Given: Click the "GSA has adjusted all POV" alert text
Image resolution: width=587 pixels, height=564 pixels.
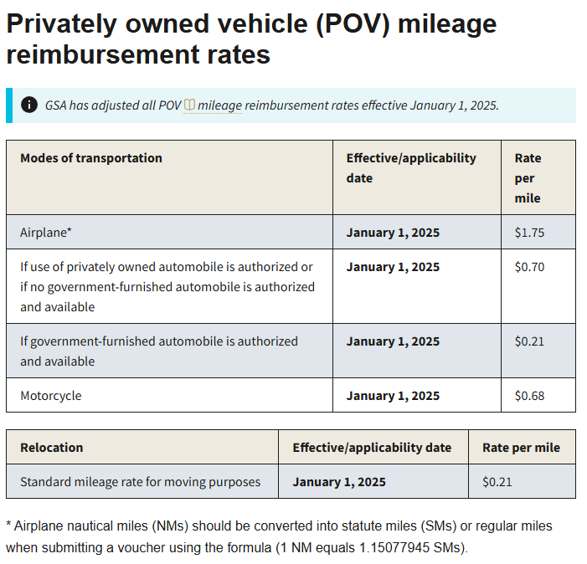Looking at the screenshot, I should point(113,105).
